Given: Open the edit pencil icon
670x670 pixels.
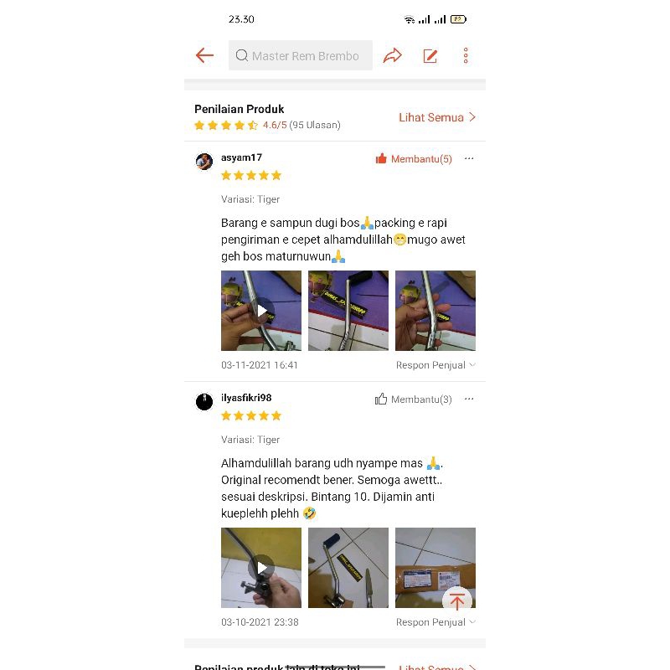Looking at the screenshot, I should [430, 56].
